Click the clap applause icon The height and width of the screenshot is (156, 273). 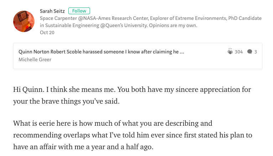tap(230, 52)
